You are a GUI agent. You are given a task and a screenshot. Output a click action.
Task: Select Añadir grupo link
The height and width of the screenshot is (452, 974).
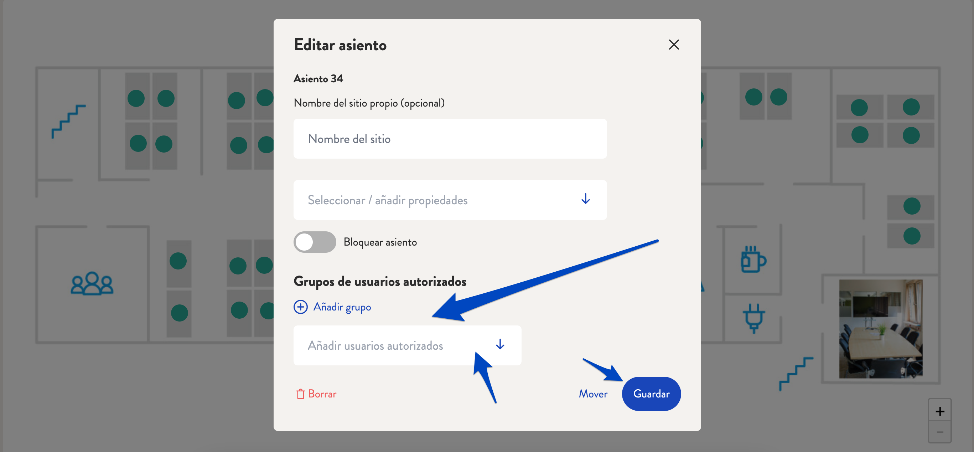(x=332, y=307)
